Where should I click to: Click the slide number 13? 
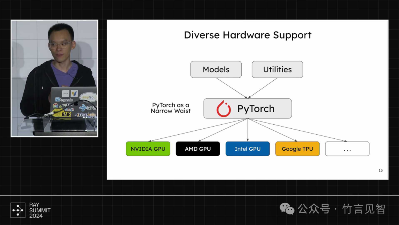[381, 170]
